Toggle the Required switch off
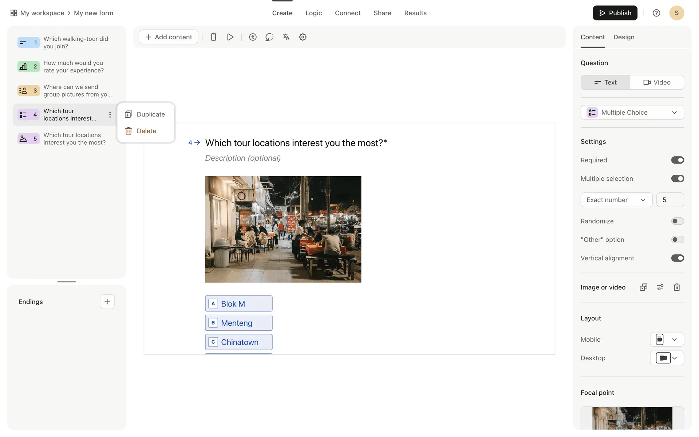Image resolution: width=699 pixels, height=437 pixels. point(678,160)
